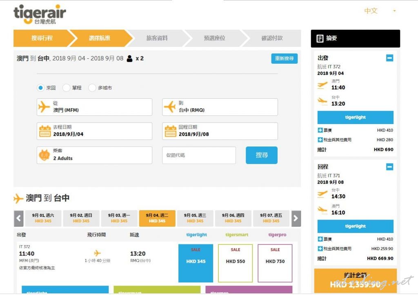Choose tigerlight fare HKD 345

tap(196, 263)
